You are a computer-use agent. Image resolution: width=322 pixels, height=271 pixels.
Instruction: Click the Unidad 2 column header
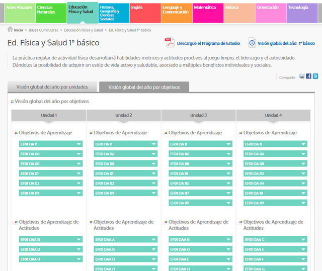coord(124,115)
